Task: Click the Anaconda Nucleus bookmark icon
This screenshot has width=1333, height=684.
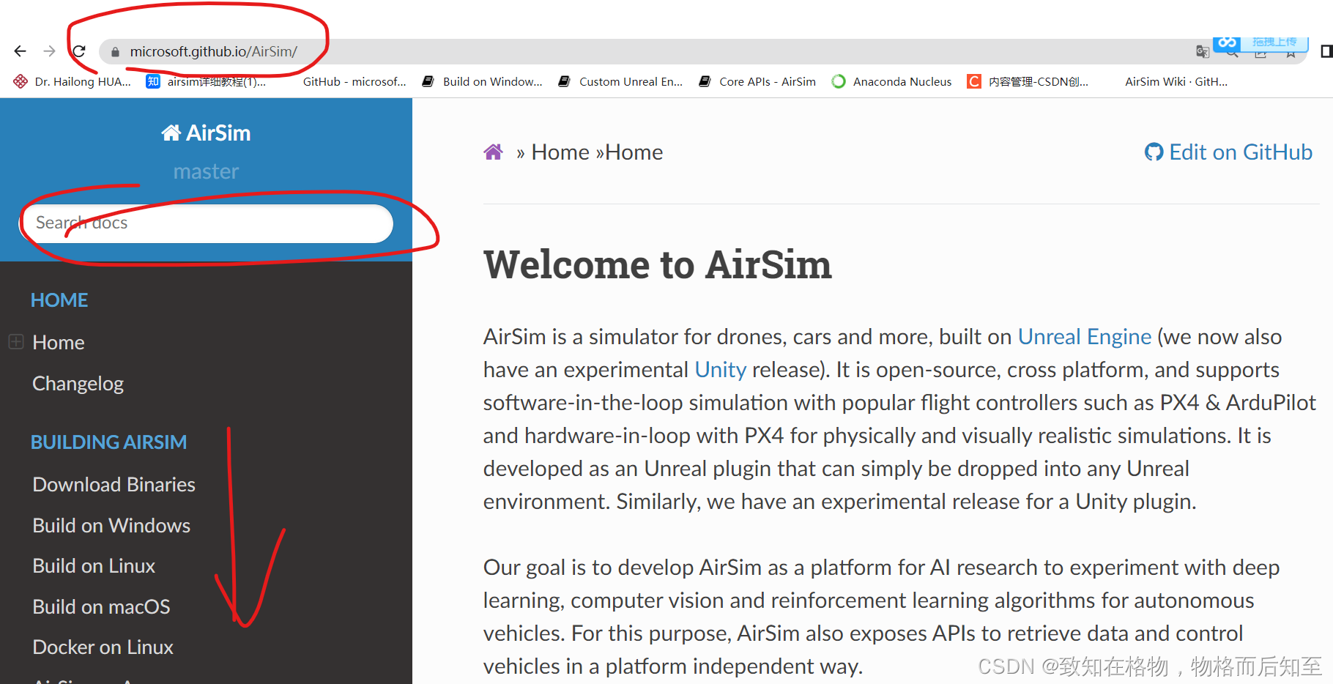Action: [838, 81]
